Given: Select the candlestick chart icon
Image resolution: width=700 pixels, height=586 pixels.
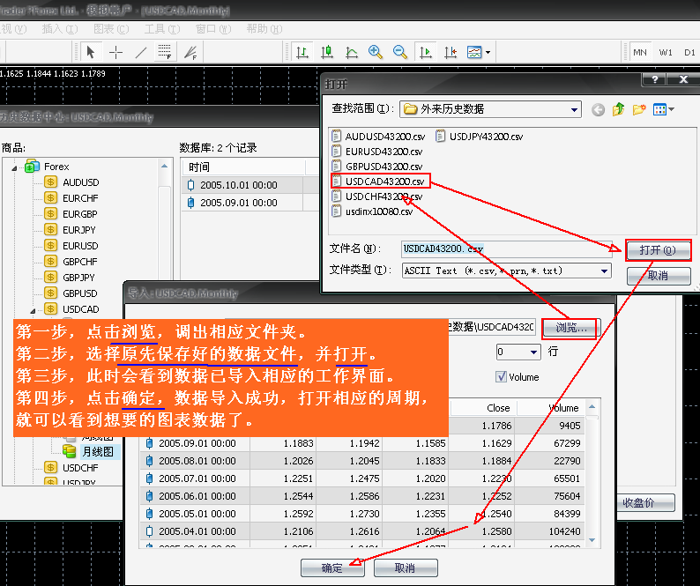Looking at the screenshot, I should pos(327,52).
